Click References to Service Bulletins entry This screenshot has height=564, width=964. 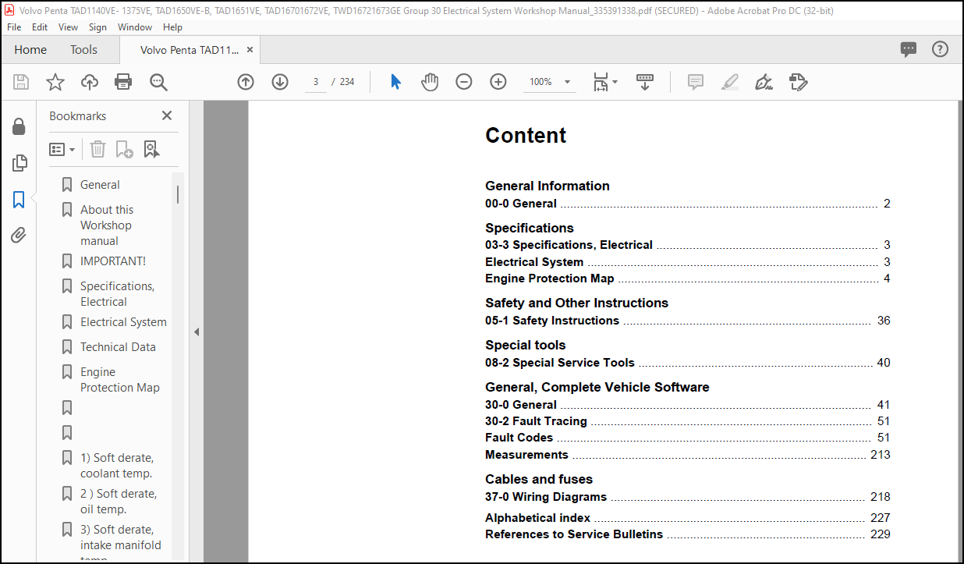[x=687, y=534]
